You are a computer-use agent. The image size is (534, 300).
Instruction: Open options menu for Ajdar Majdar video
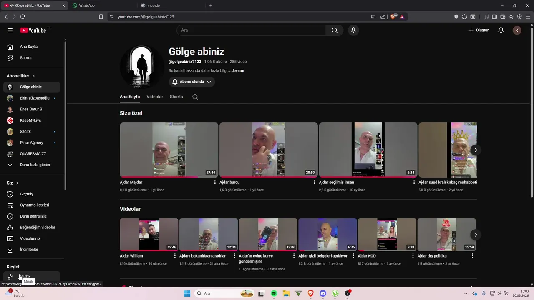click(x=215, y=182)
